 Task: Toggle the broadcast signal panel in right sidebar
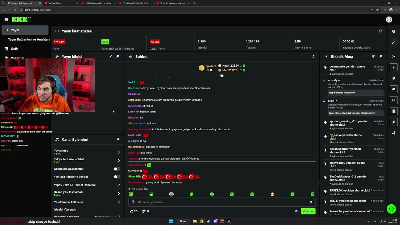[x=394, y=100]
